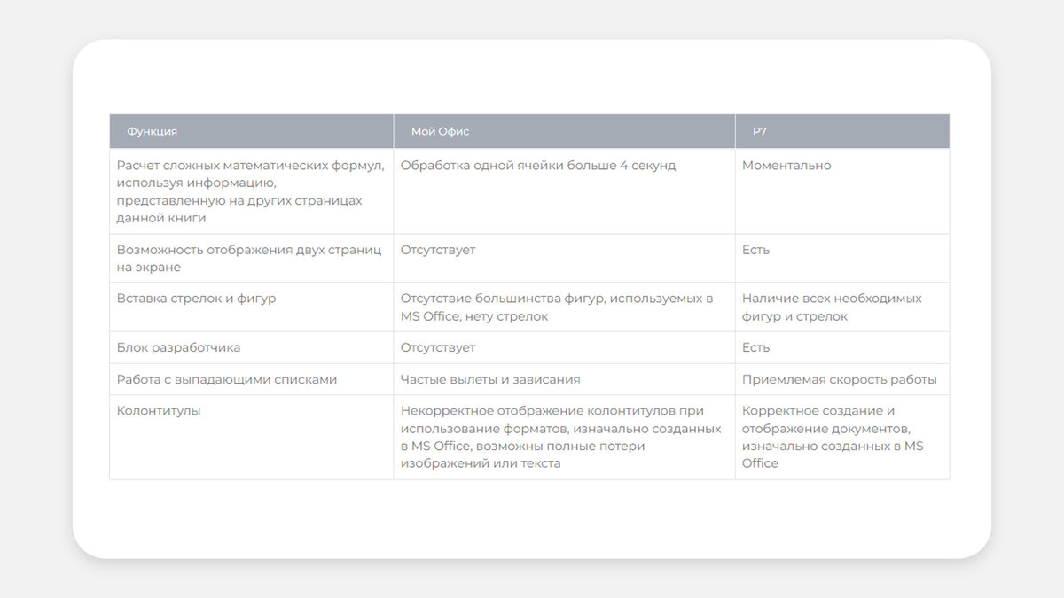
Task: Select the cell "Обработка одной ячейки больше 4 секунд"
Action: 564,191
